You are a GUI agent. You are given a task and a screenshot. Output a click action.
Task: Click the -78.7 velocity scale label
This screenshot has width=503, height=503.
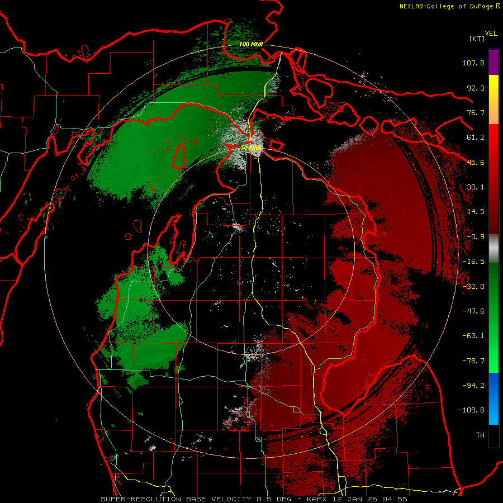[x=473, y=361]
